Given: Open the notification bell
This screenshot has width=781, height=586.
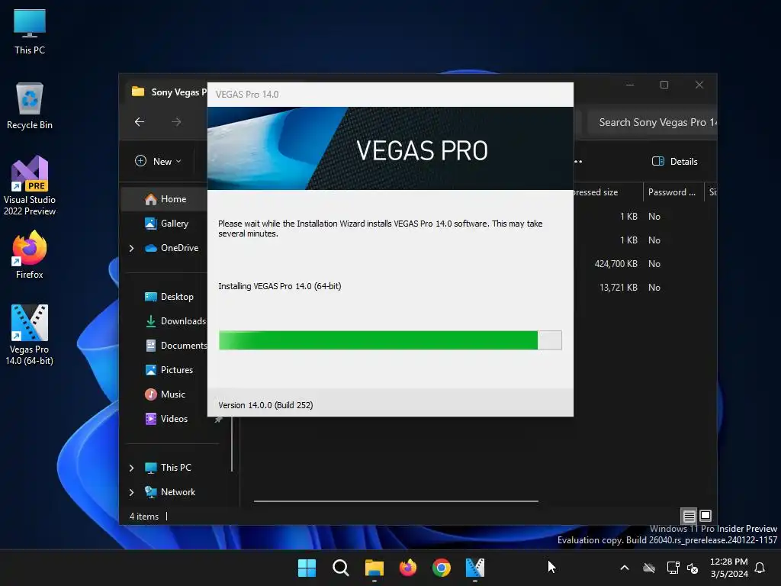Looking at the screenshot, I should coord(760,568).
